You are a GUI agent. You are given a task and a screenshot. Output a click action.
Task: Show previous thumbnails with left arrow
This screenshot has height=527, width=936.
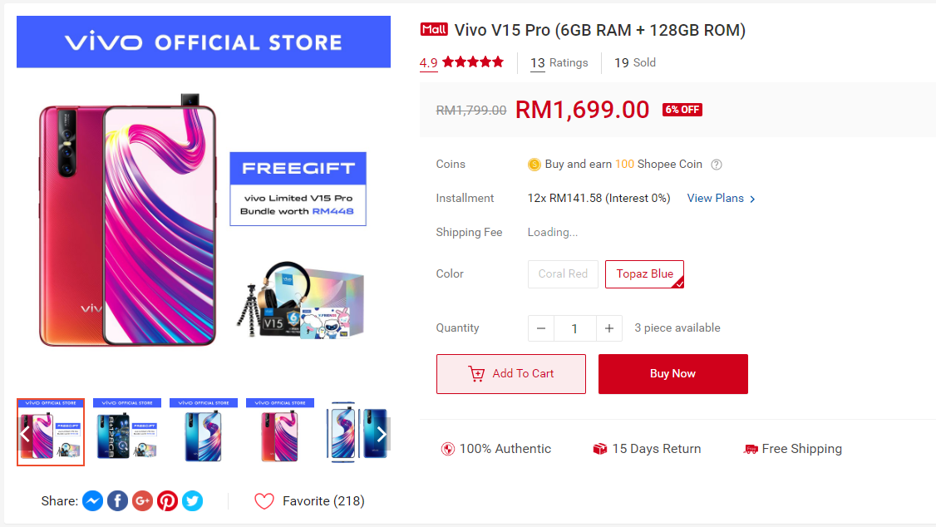click(x=25, y=434)
